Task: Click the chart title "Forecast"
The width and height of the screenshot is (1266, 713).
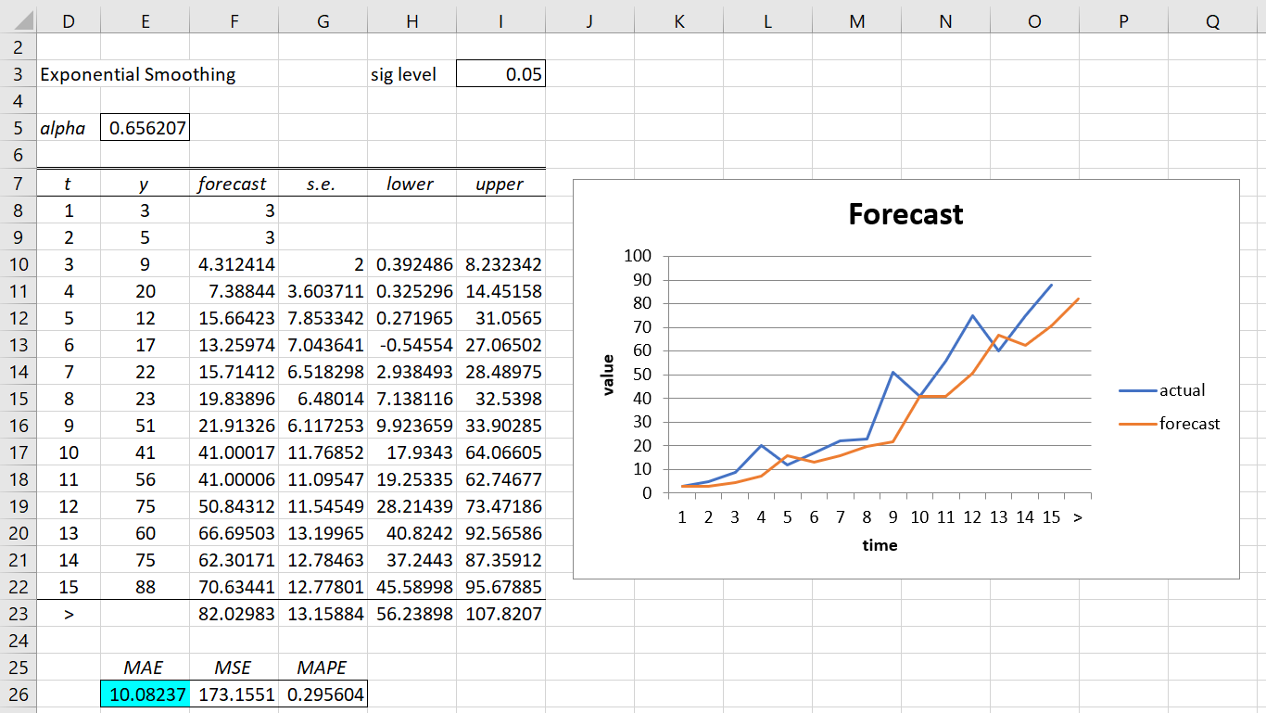Action: click(x=906, y=214)
